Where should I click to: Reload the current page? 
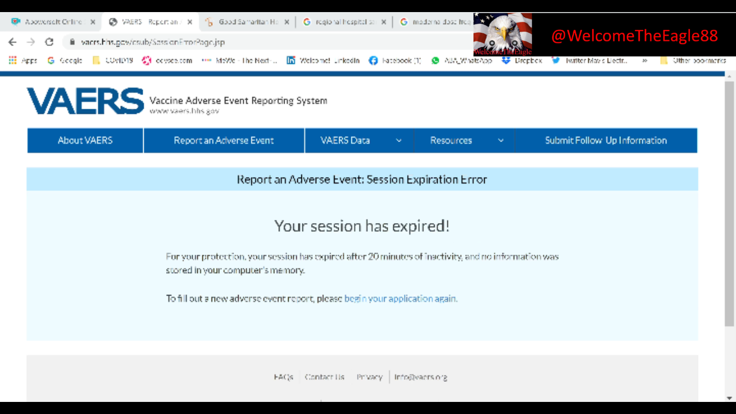(x=49, y=42)
